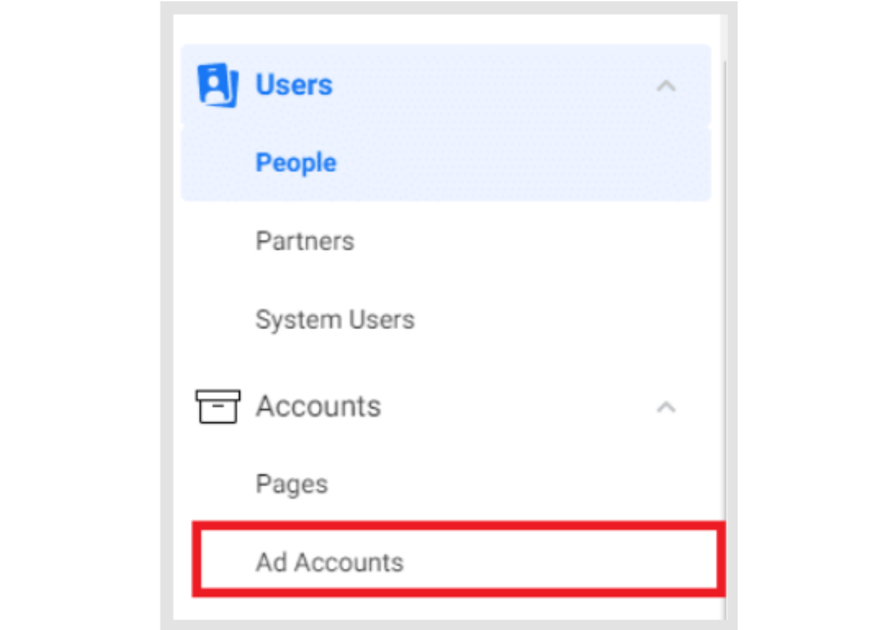Click the Users section header text
Viewport: 891px width, 630px height.
293,84
